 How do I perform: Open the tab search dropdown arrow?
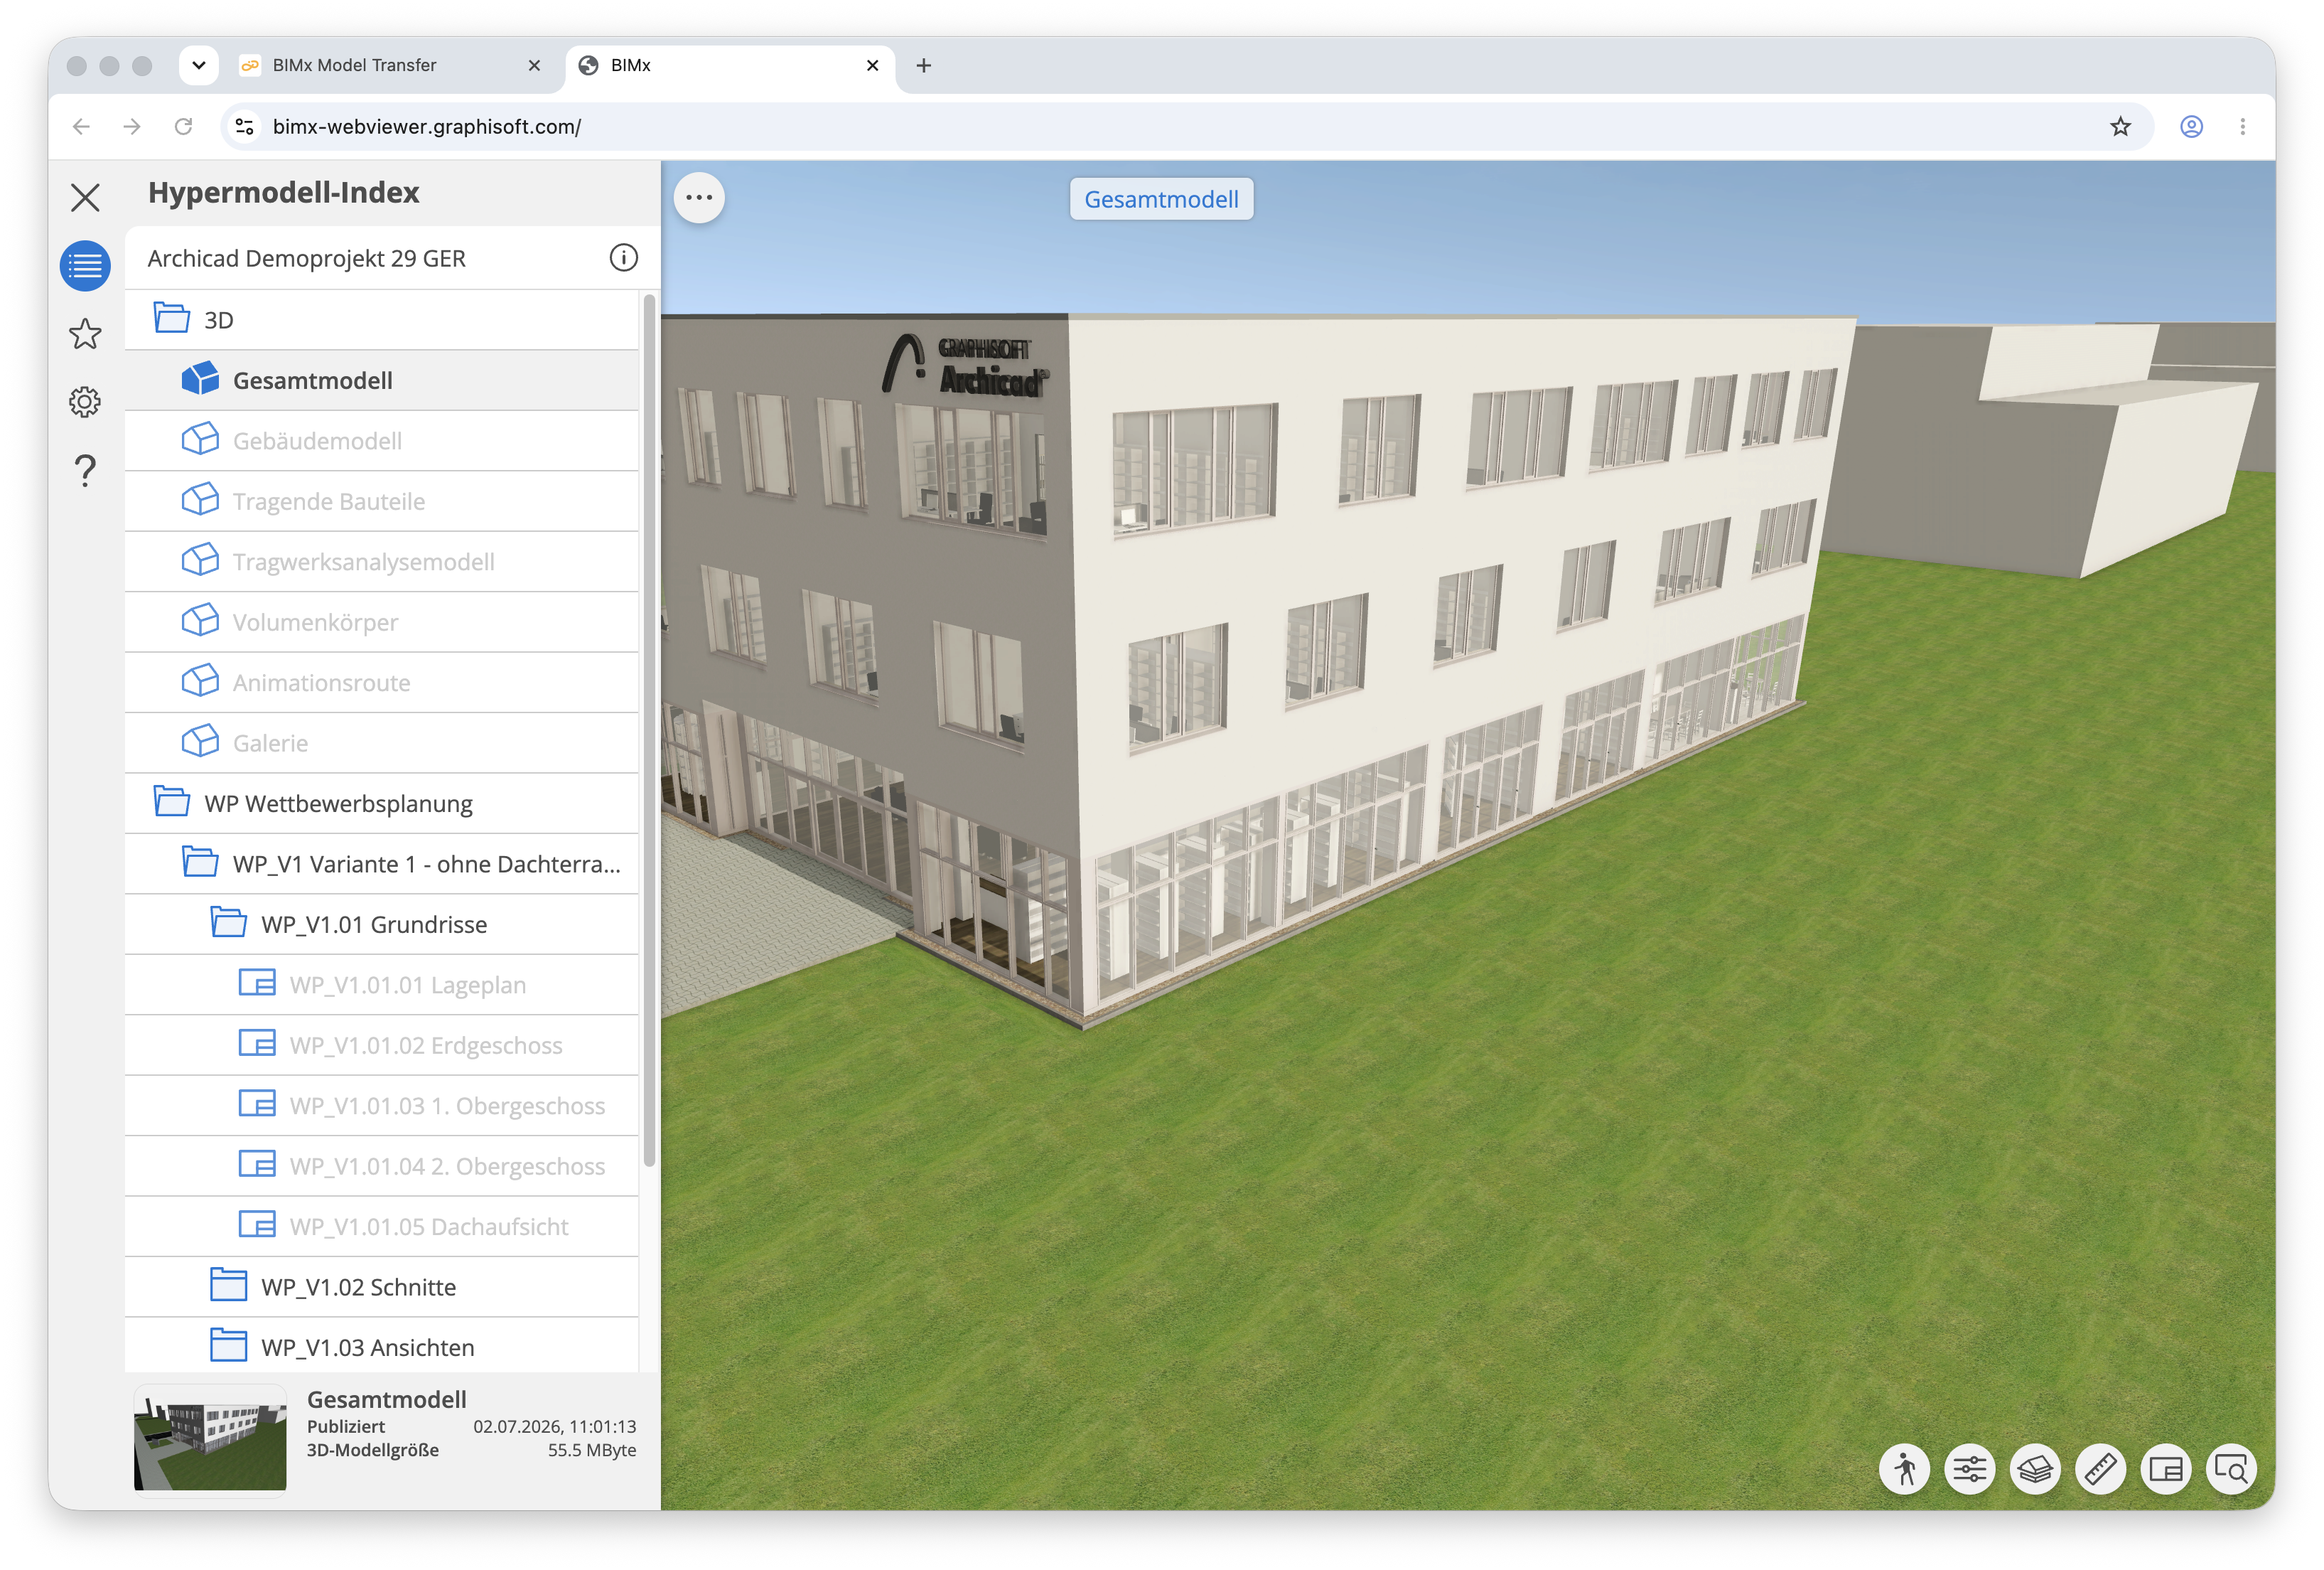click(198, 65)
